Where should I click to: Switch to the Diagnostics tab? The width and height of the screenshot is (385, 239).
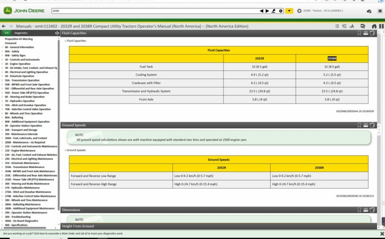pyautogui.click(x=21, y=33)
